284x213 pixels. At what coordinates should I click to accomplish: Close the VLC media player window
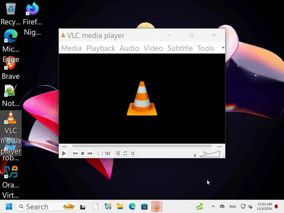(x=214, y=35)
